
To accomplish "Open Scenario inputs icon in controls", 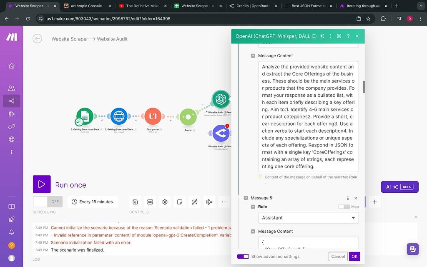I will pyautogui.click(x=150, y=202).
